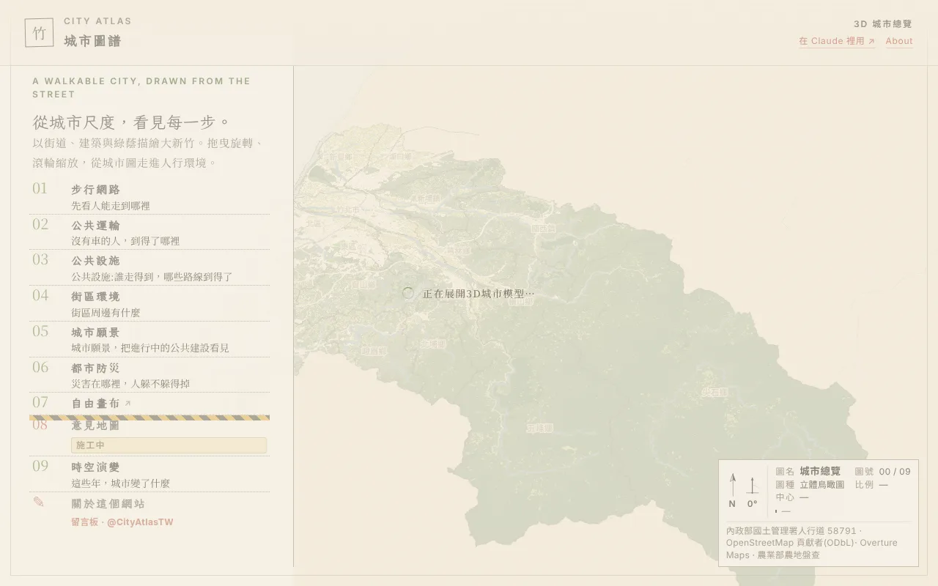Click the 沒有車的人,到得了哪裡 subtitle

pos(125,241)
